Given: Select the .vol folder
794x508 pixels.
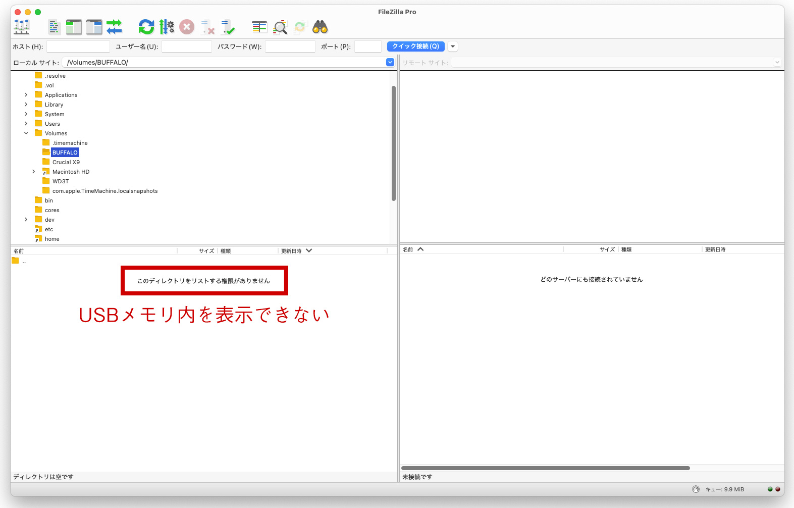Looking at the screenshot, I should (49, 85).
